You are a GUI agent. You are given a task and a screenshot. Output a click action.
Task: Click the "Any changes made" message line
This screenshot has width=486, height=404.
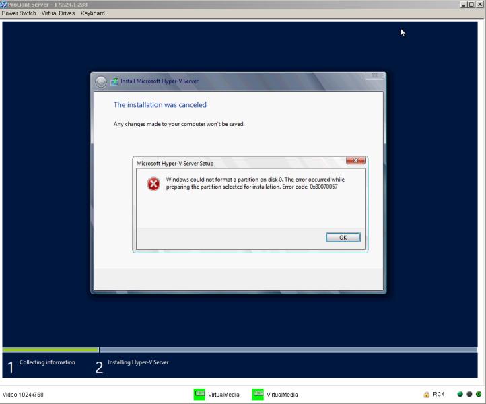179,124
